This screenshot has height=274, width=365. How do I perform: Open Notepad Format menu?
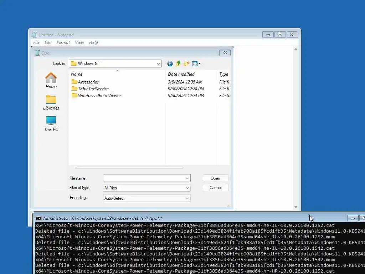pos(63,42)
